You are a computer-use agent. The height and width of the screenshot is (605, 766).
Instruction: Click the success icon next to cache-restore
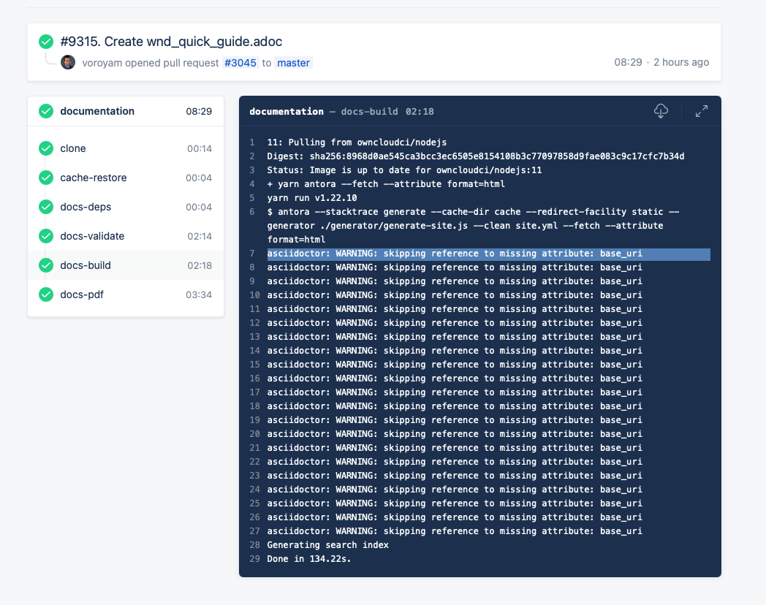point(45,178)
